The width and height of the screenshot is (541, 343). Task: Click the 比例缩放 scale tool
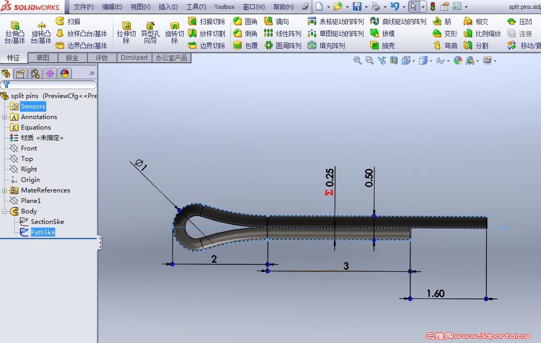482,34
